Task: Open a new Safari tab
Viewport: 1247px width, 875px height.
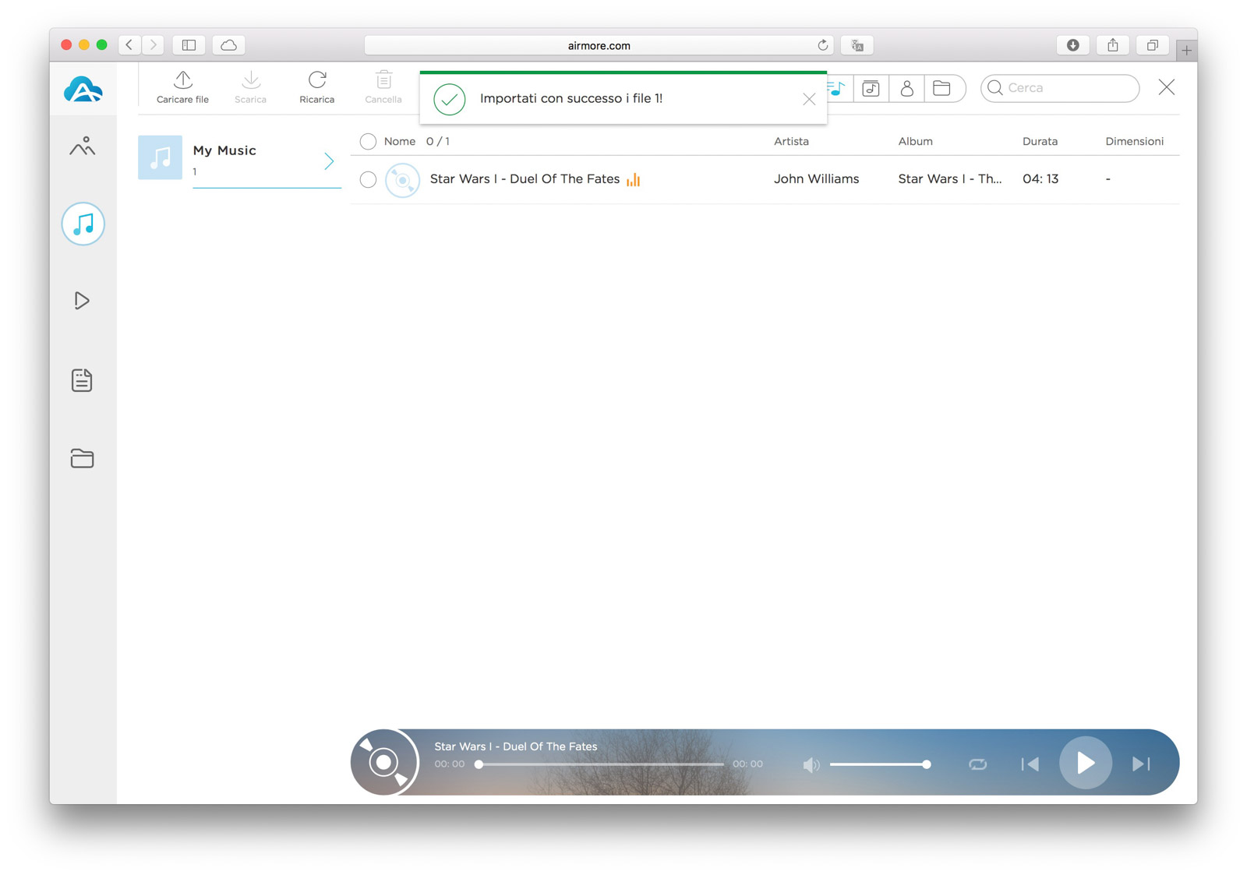Action: pos(1186,51)
